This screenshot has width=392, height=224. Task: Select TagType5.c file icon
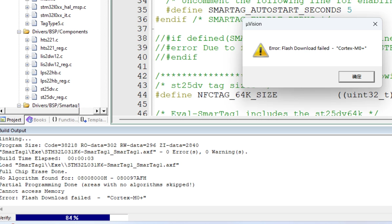34,24
